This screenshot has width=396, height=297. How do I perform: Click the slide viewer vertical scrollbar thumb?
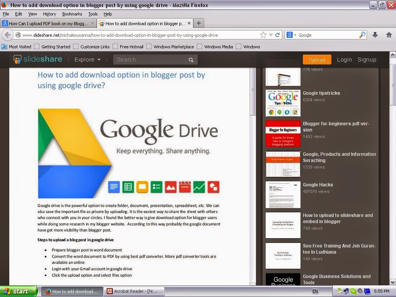click(x=253, y=91)
